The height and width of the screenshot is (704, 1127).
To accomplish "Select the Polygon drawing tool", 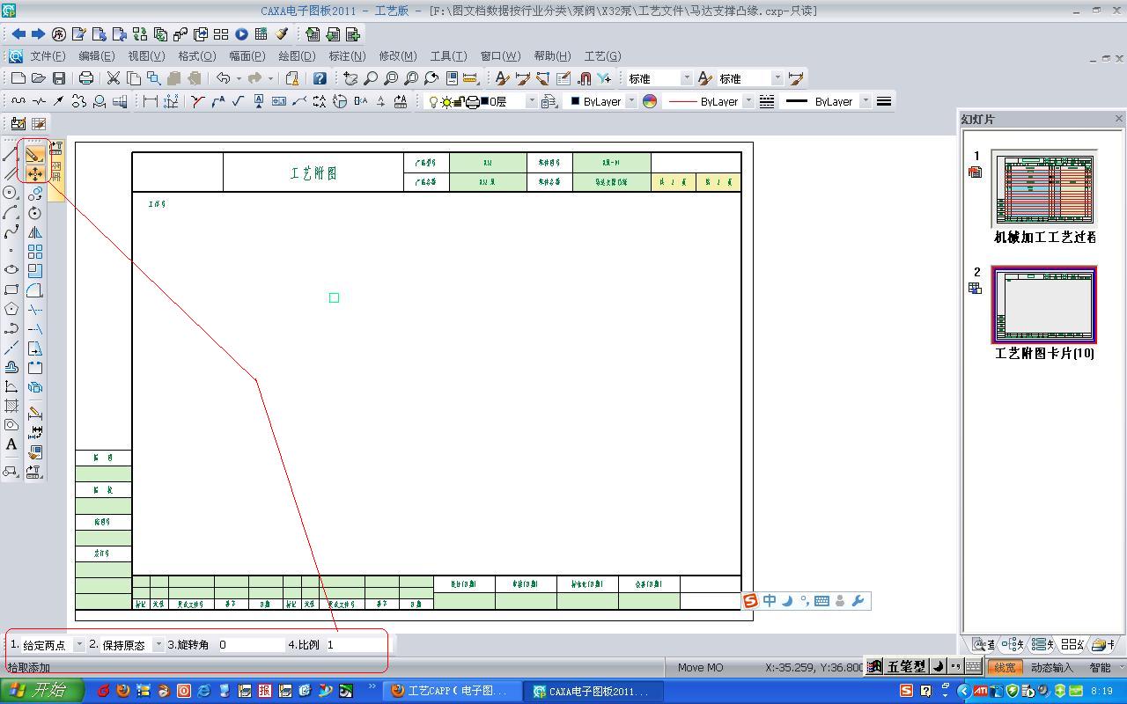I will tap(11, 309).
